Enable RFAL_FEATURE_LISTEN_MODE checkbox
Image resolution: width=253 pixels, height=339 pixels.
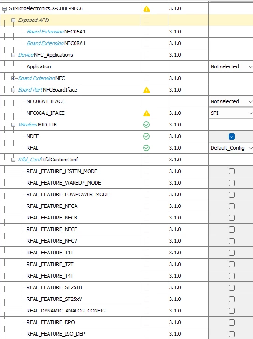[232, 171]
